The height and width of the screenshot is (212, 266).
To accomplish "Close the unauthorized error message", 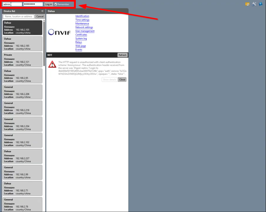I will 122,80.
